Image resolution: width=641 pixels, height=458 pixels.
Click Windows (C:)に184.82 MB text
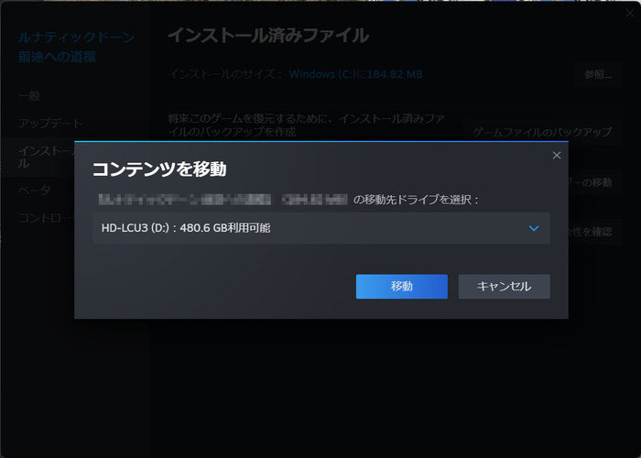355,74
